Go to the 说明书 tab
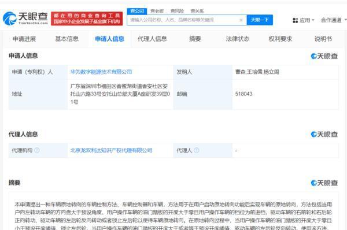Screen dimensions: 347x230 tap(323, 39)
